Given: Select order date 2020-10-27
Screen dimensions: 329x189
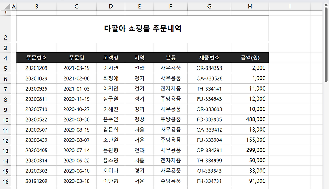Looking at the screenshot, I should (77, 109).
